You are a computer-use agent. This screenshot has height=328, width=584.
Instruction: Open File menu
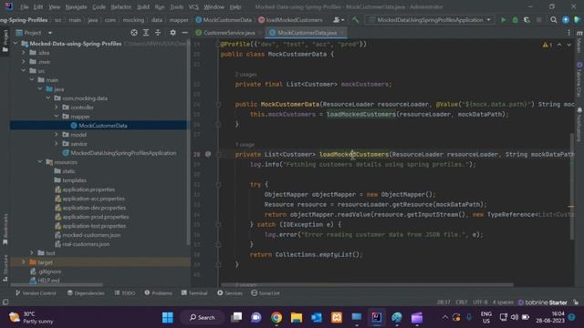click(x=25, y=7)
